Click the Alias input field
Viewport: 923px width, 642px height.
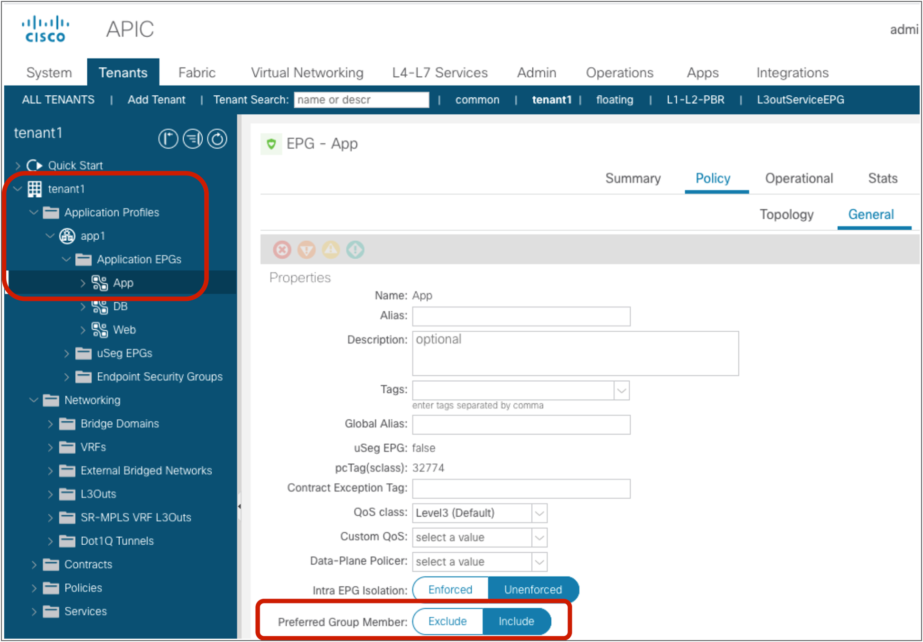point(521,316)
